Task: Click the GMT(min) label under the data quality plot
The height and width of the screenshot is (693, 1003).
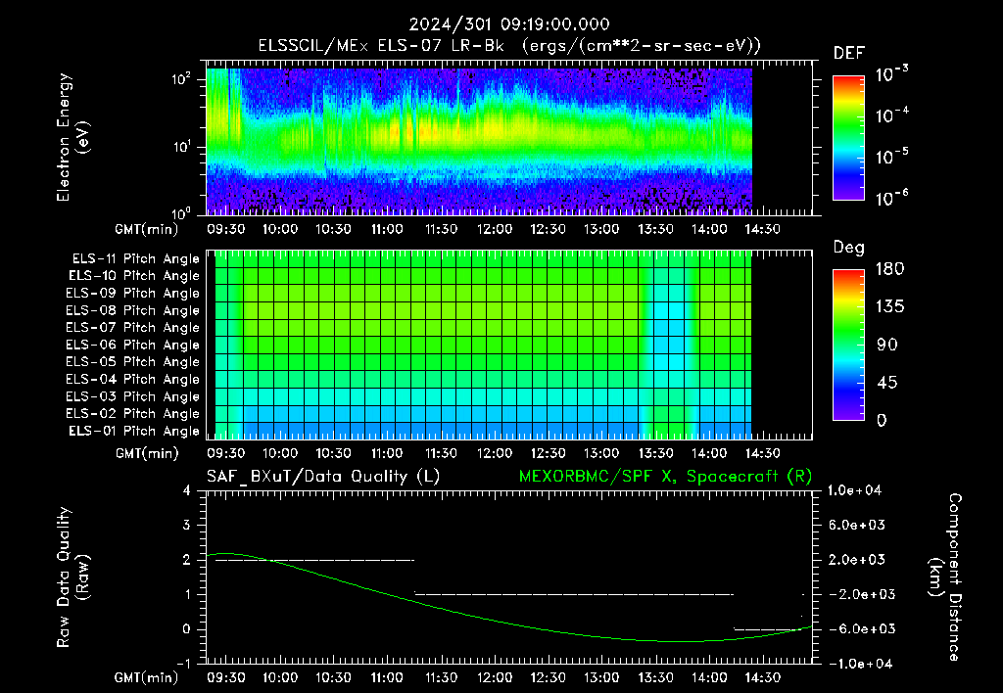Action: click(147, 677)
